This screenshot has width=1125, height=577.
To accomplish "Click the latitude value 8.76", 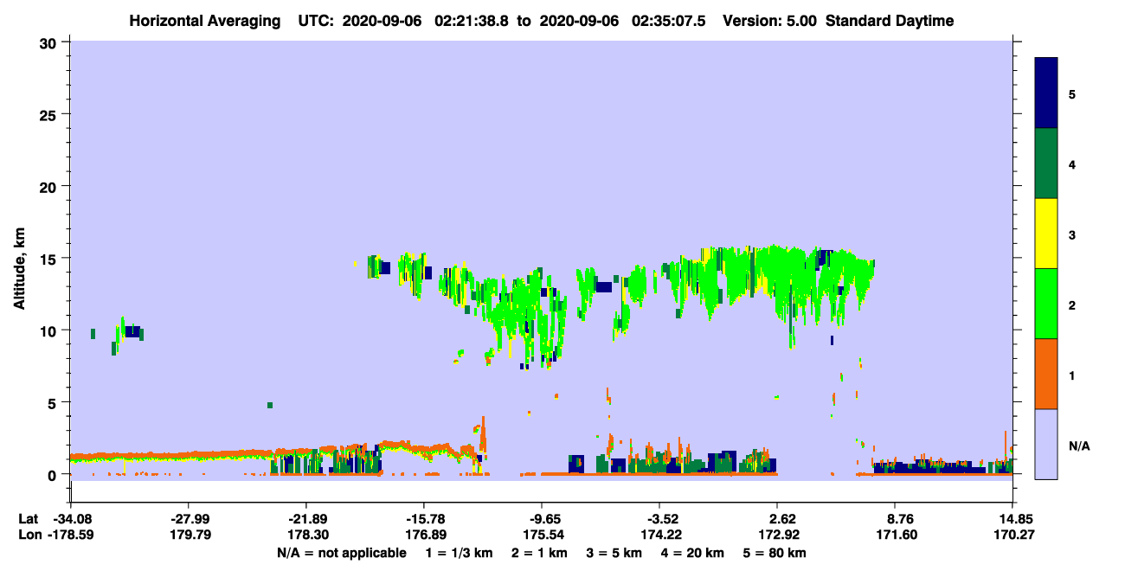I will click(x=895, y=519).
